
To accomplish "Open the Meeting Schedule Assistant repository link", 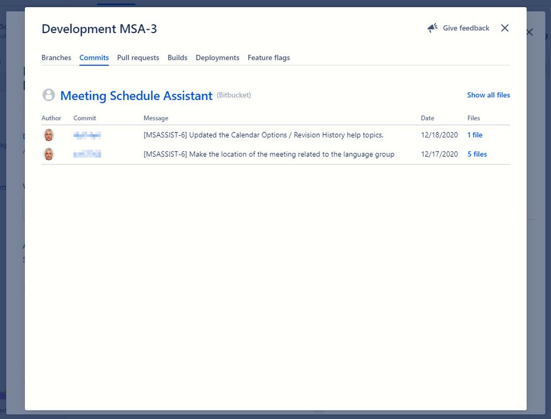I will 136,96.
